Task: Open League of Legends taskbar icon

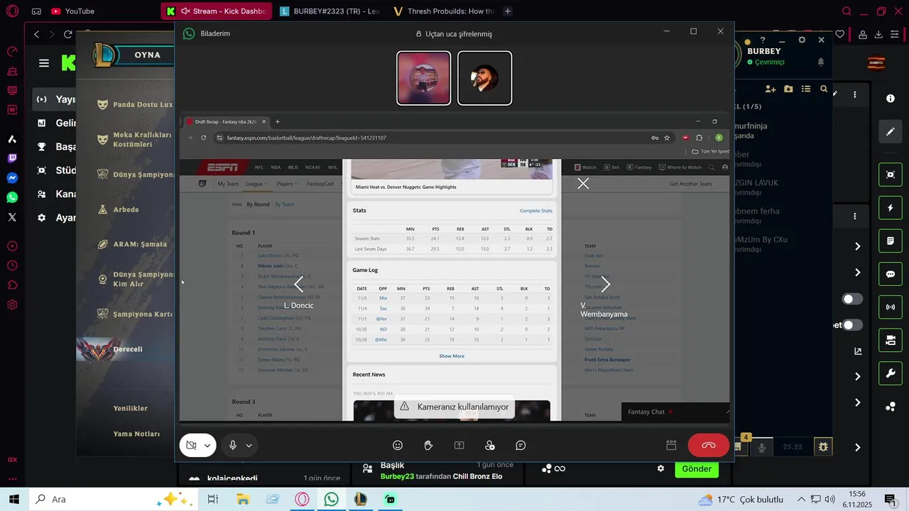Action: click(x=360, y=500)
